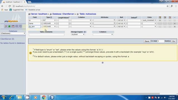Screen dimensions: 178x100
Task: Select the no-index radio for id field
Action: pyautogui.click(x=175, y=20)
